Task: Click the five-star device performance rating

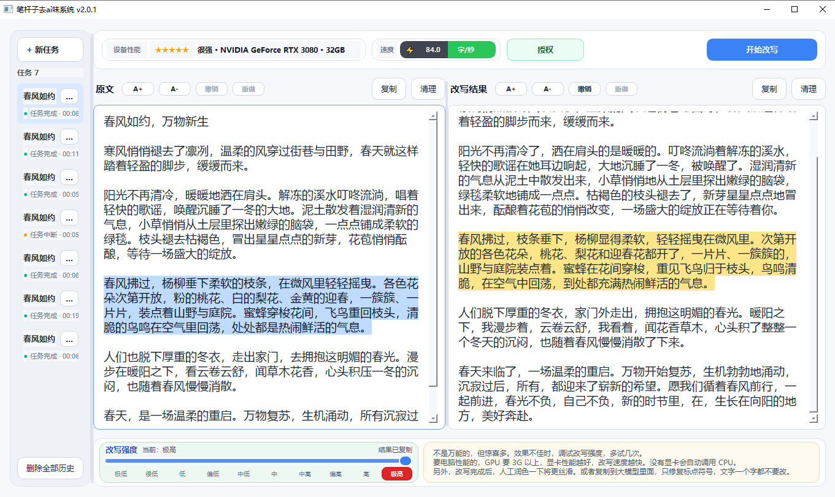Action: [172, 50]
